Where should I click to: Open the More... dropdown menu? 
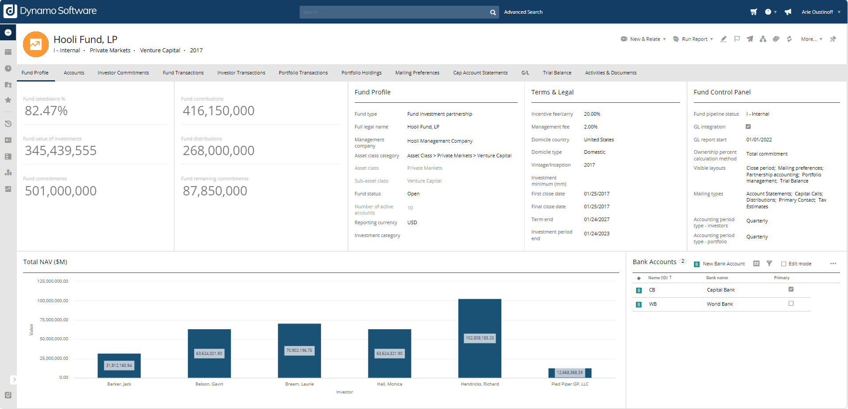tap(811, 39)
